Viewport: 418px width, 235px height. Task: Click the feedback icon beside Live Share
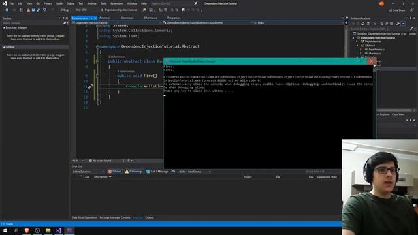(412, 10)
